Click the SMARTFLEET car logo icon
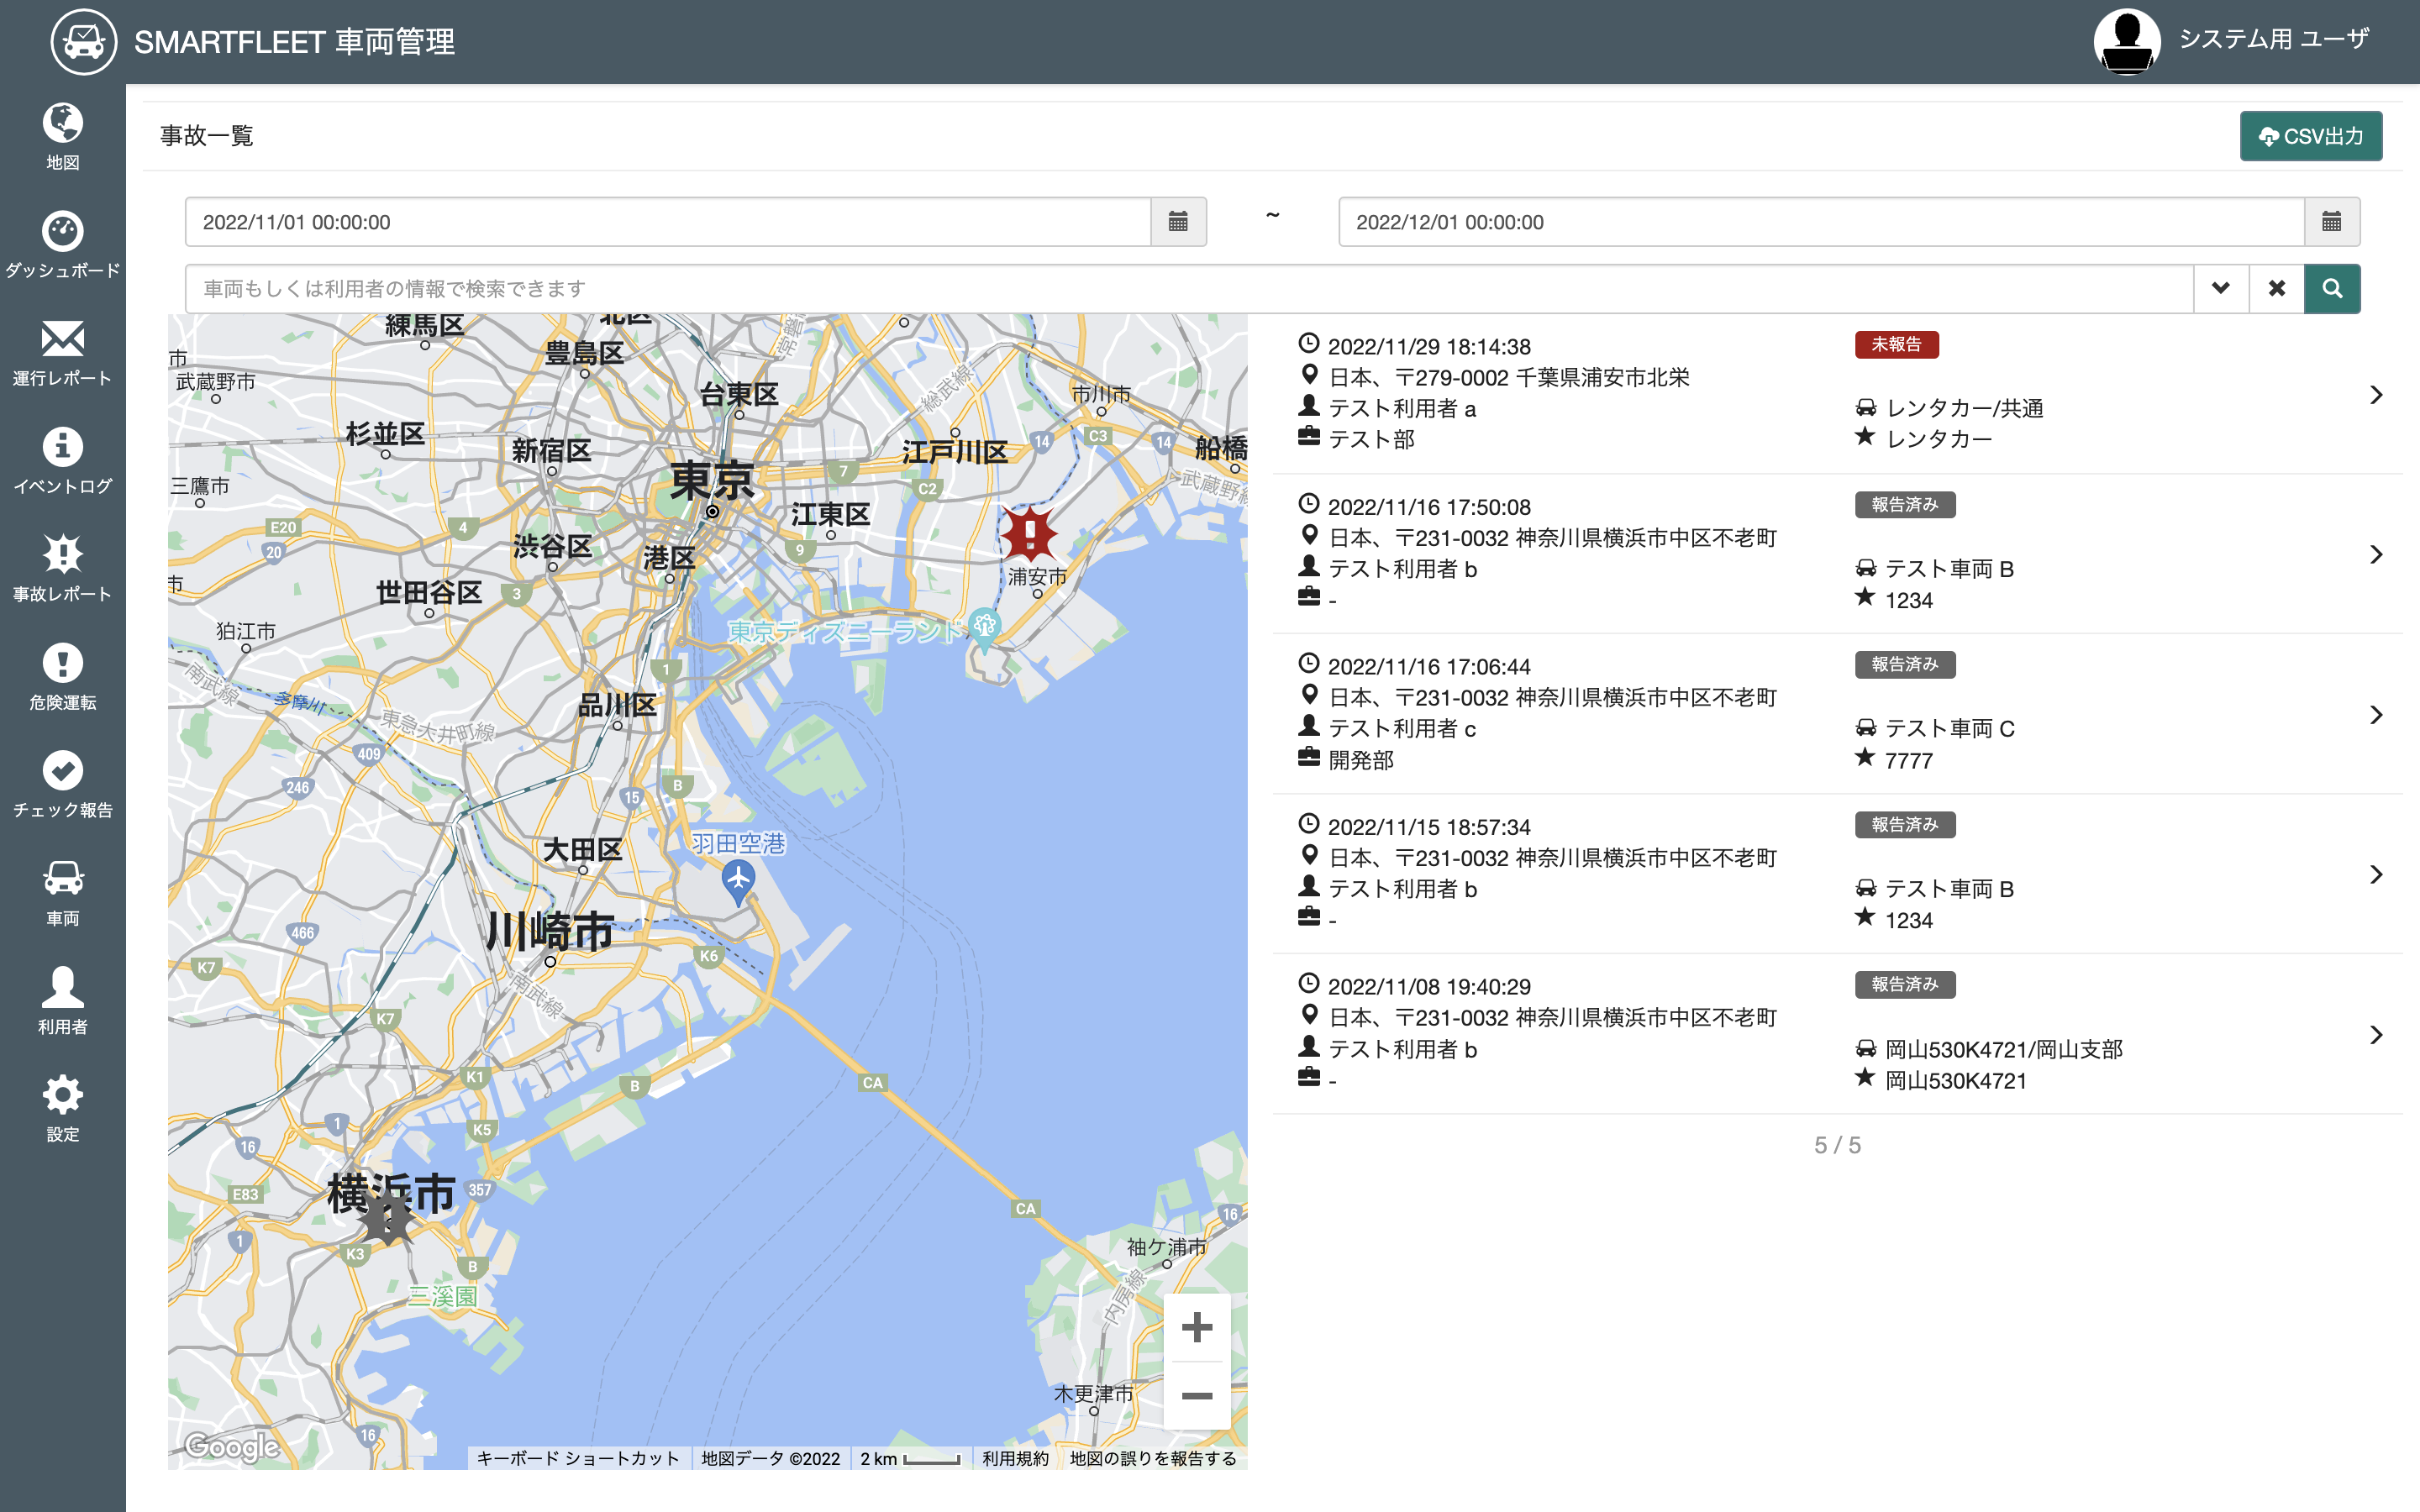This screenshot has width=2420, height=1512. 84,42
